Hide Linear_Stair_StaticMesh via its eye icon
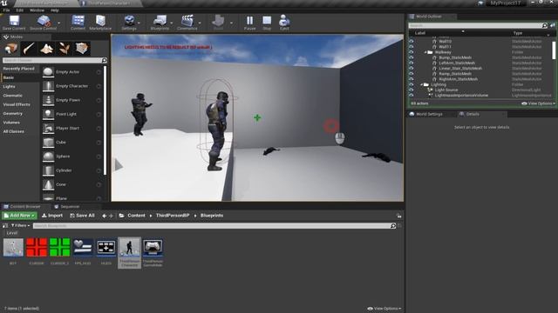558x313 pixels. coord(412,68)
